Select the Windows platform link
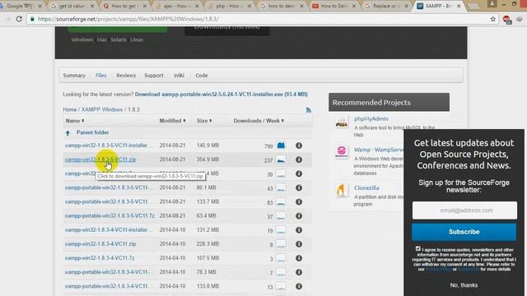The width and height of the screenshot is (527, 296). [x=82, y=39]
